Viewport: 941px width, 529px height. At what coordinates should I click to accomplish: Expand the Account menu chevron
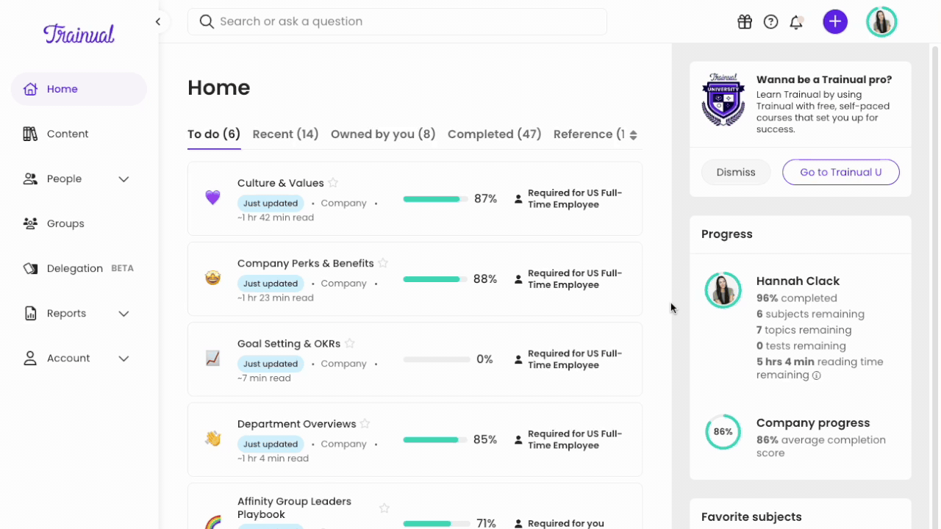[x=124, y=359]
